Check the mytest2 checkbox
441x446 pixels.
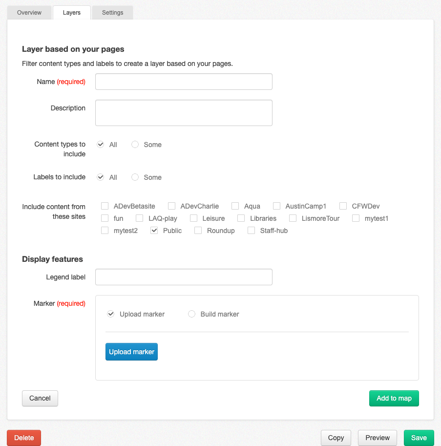click(x=105, y=231)
